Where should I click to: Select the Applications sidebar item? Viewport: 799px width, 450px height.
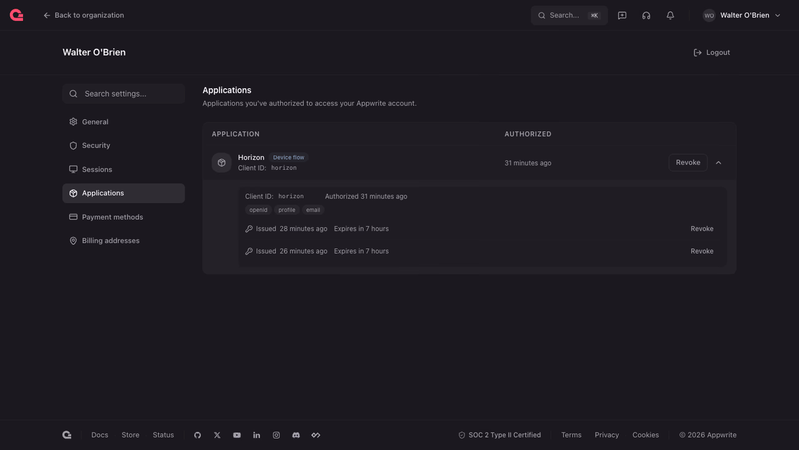[x=124, y=193]
